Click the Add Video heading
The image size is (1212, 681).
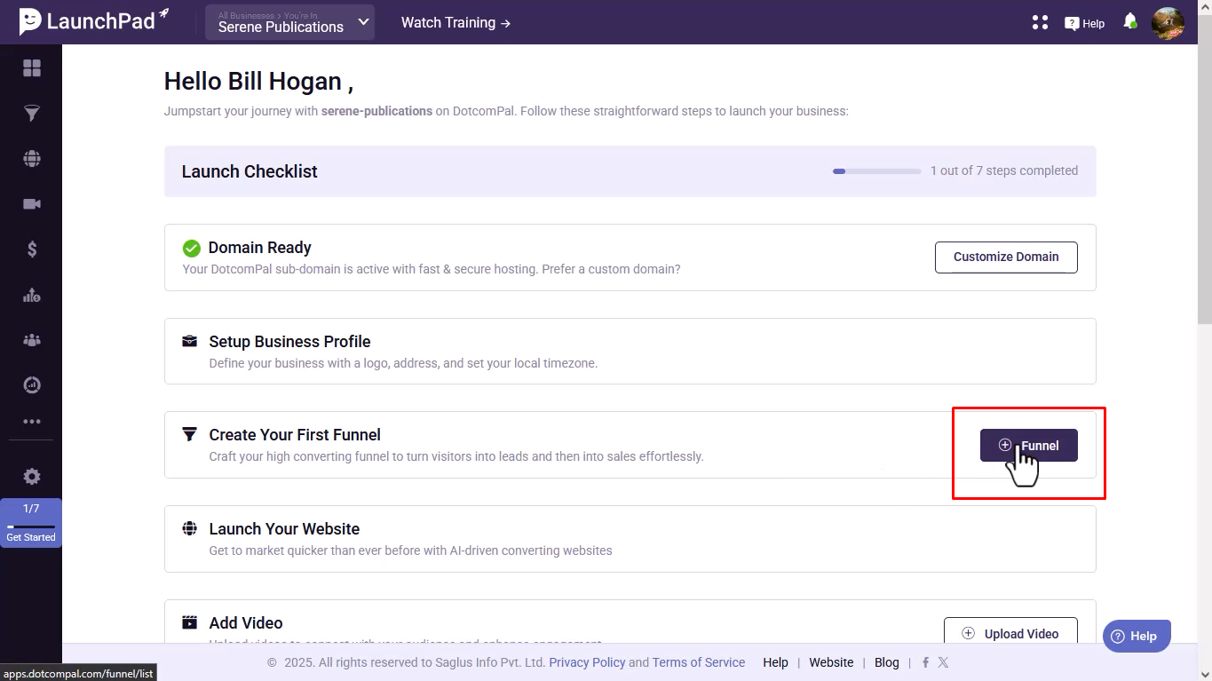[x=246, y=623]
